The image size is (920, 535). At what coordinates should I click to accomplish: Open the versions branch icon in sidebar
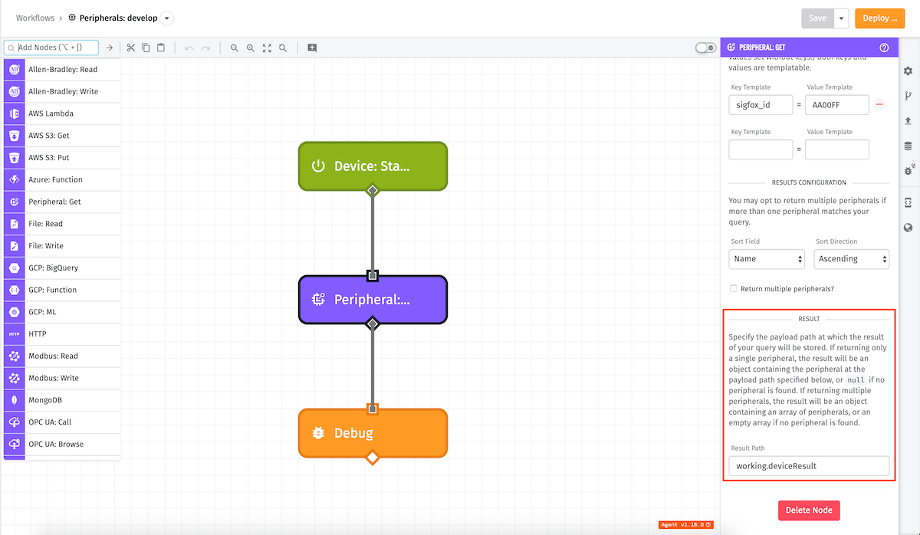click(x=908, y=96)
